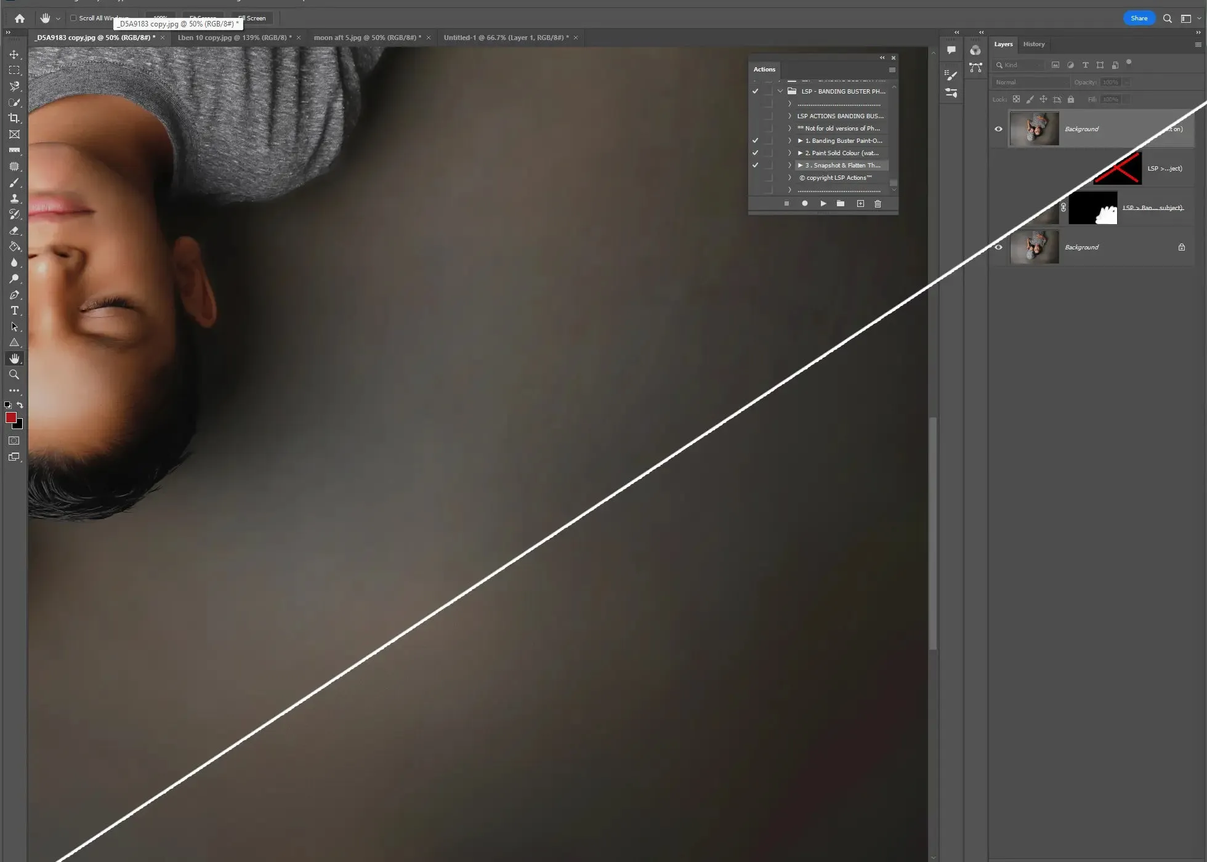
Task: Open the Hand tool preset dropdown
Action: point(58,18)
